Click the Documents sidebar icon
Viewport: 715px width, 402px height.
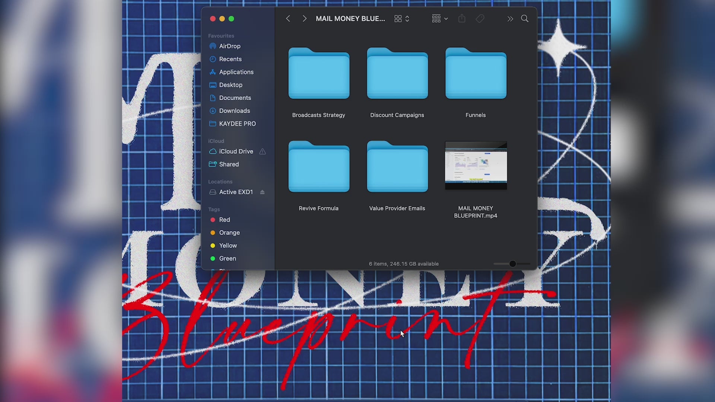coord(213,98)
